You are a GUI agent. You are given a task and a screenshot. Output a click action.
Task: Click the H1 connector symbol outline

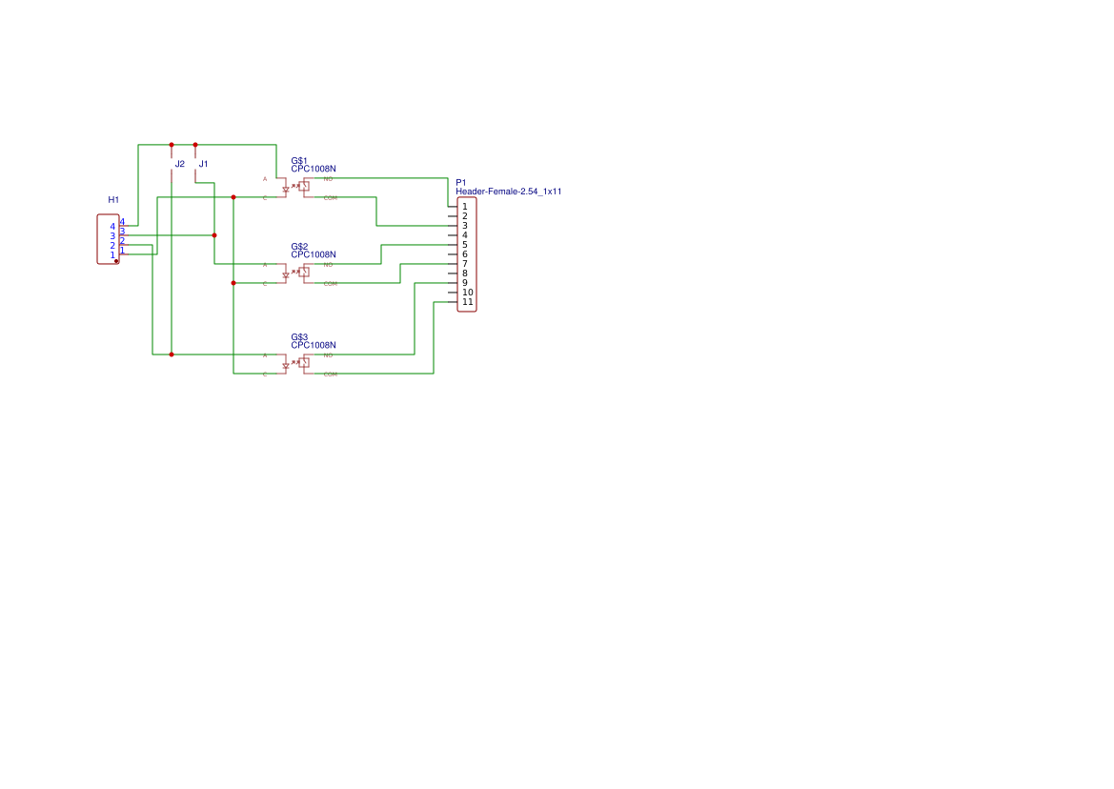tap(108, 238)
